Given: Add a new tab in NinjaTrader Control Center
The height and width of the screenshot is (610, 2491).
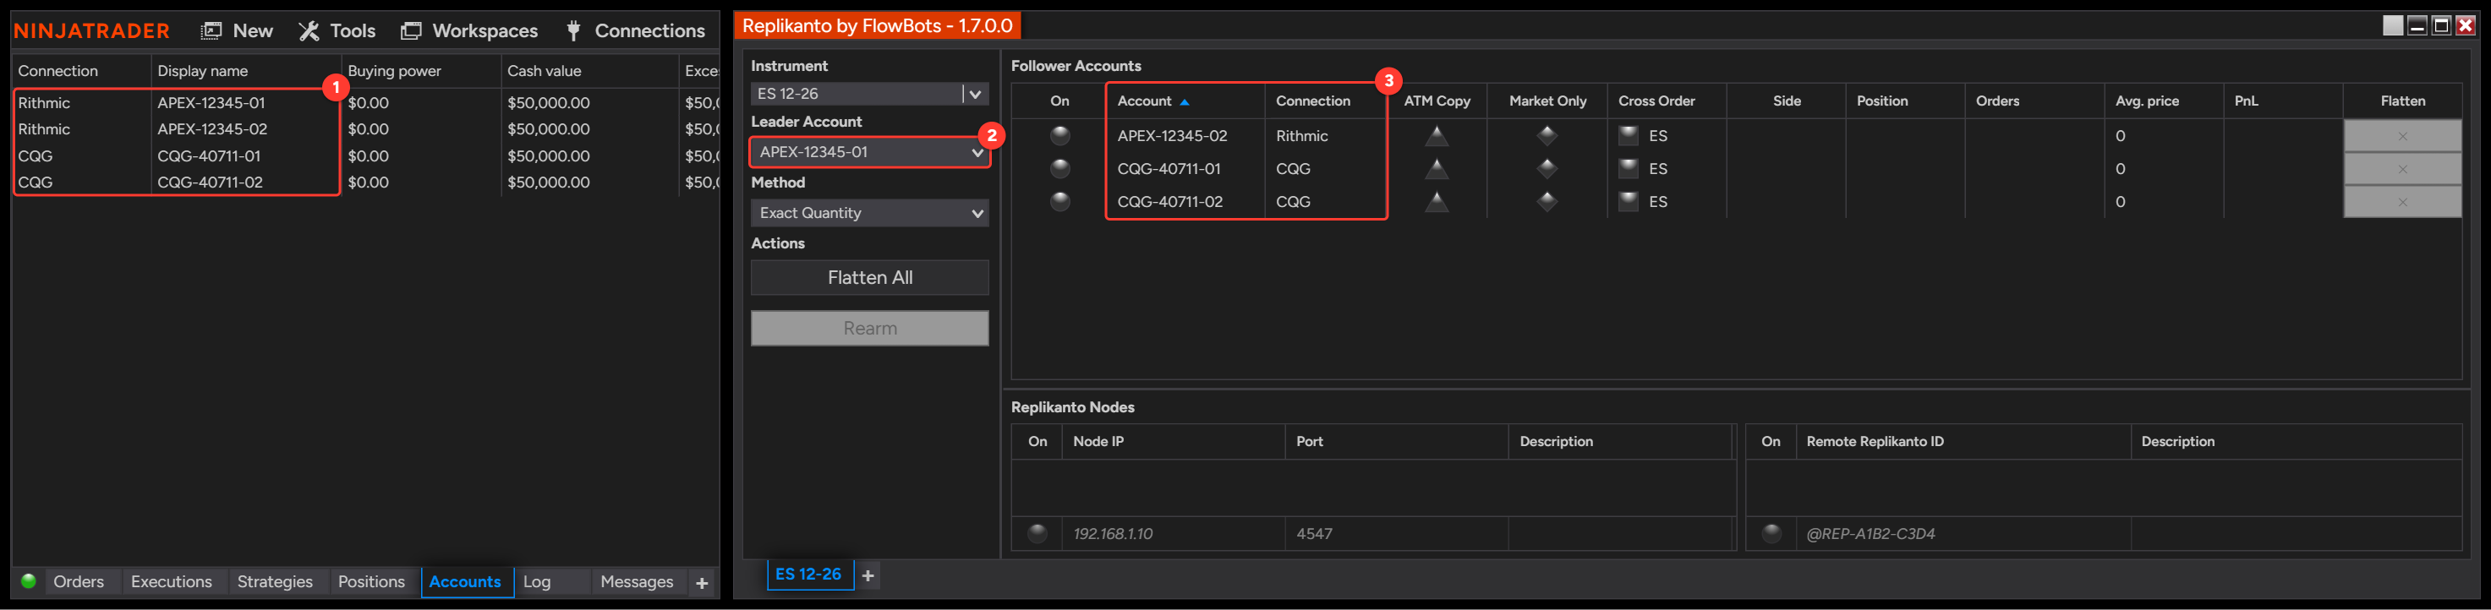Looking at the screenshot, I should pyautogui.click(x=702, y=583).
